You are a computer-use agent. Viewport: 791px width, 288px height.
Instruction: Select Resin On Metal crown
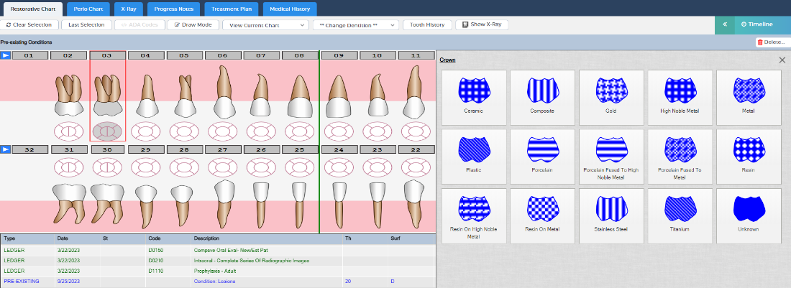[542, 216]
